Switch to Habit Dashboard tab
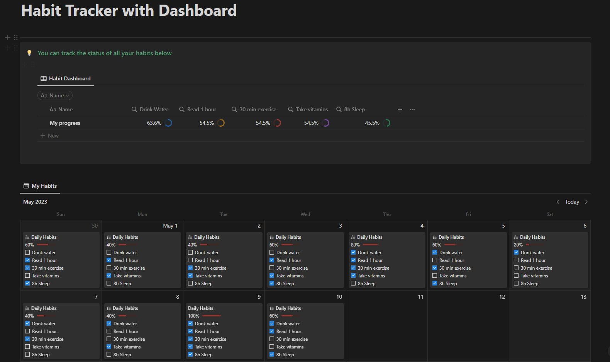This screenshot has height=362, width=610. click(x=66, y=78)
